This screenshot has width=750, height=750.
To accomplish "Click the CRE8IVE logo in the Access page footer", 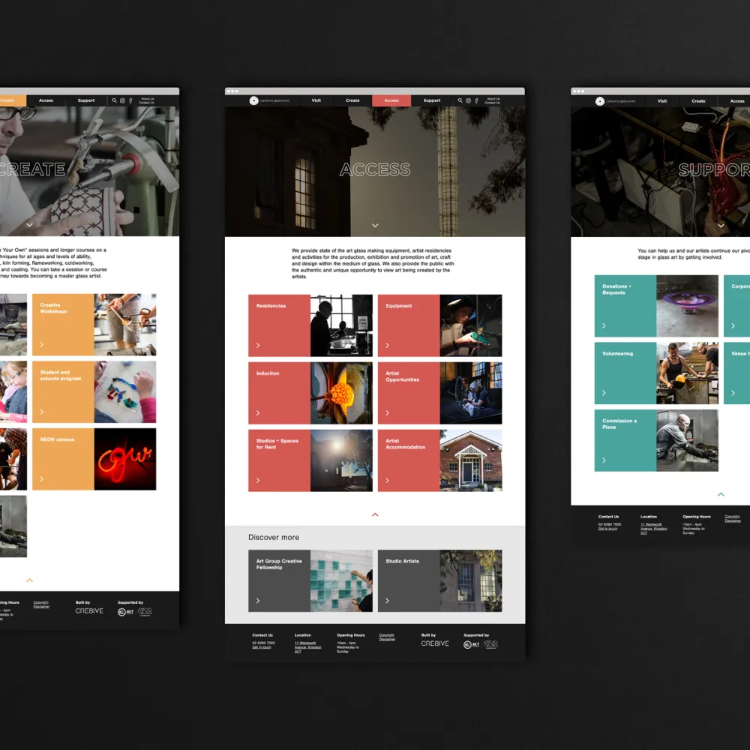I will 435,643.
